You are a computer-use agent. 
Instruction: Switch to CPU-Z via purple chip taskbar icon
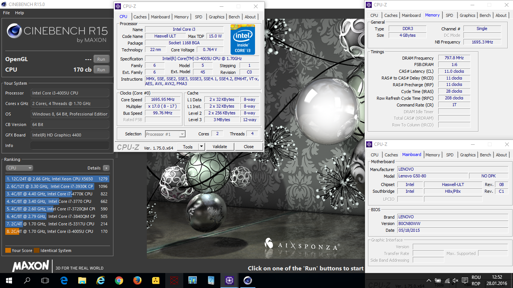(x=229, y=280)
